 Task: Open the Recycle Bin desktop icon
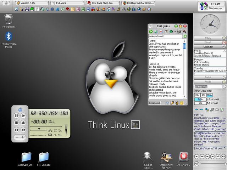[9, 21]
